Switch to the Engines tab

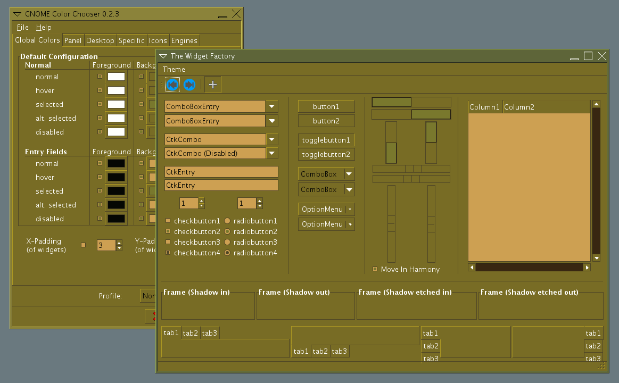click(x=184, y=40)
